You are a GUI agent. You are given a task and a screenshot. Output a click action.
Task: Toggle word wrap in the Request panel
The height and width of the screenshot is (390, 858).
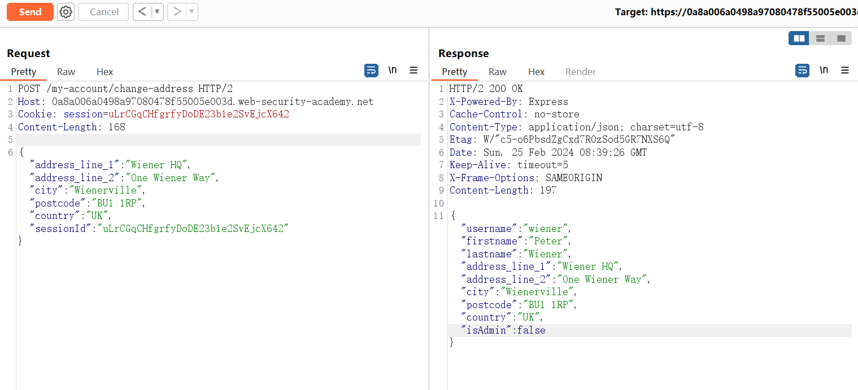point(371,71)
